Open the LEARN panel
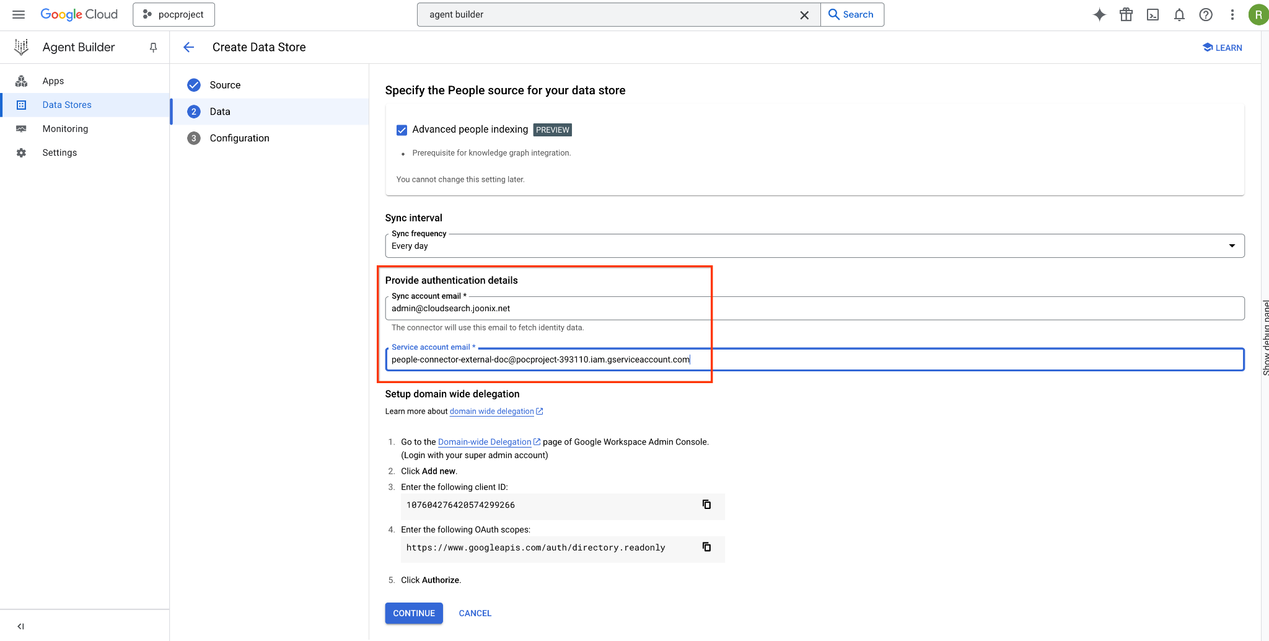Screen dimensions: 1269x641 tap(1222, 48)
